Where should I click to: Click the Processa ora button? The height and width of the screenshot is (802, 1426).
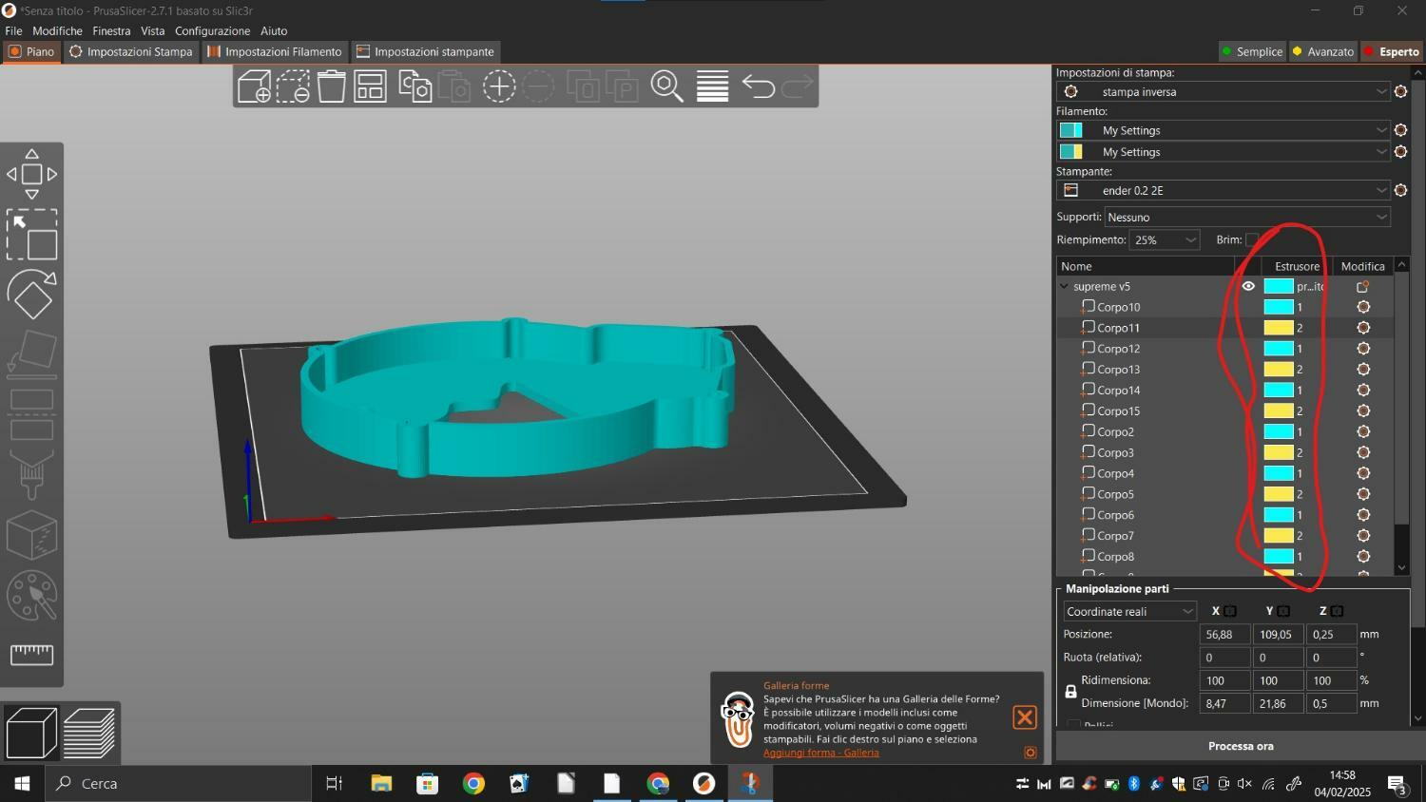point(1240,746)
